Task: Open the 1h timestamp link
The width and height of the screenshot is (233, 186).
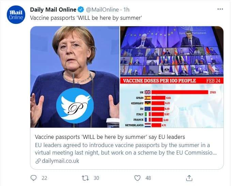Action: point(126,10)
